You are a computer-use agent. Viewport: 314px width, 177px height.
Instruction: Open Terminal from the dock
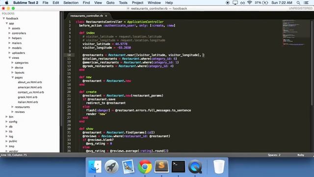(x=178, y=166)
